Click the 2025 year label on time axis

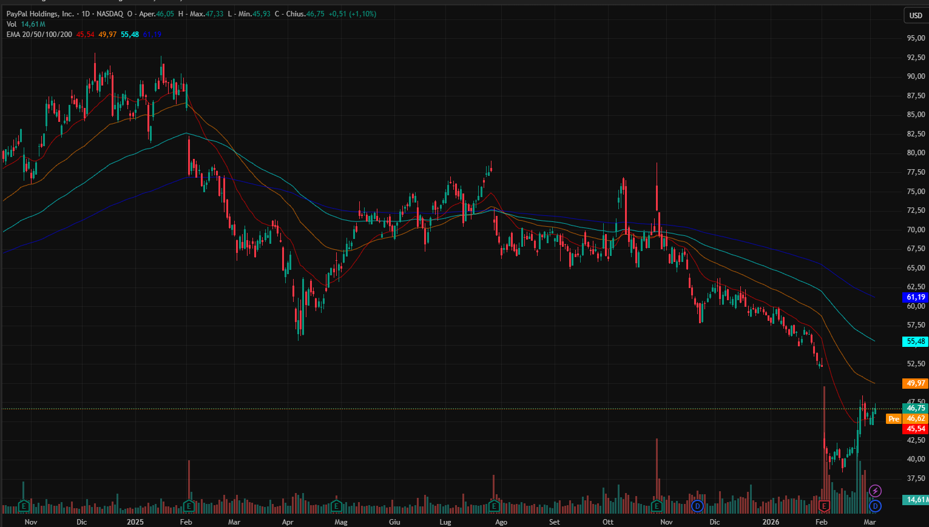coord(135,522)
